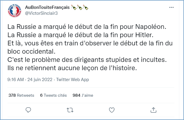Screen dimensions: 184x120
Task: Click the 24 juin 2022 date
Action: [40, 80]
